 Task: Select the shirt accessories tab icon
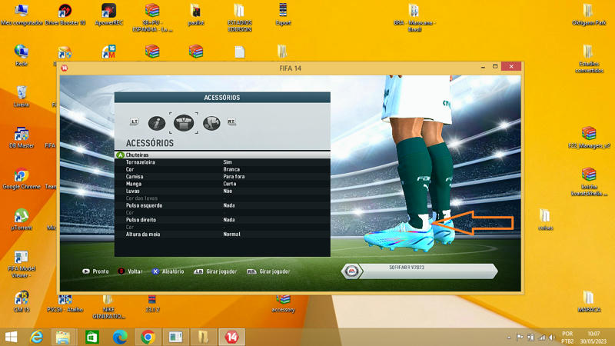point(184,123)
